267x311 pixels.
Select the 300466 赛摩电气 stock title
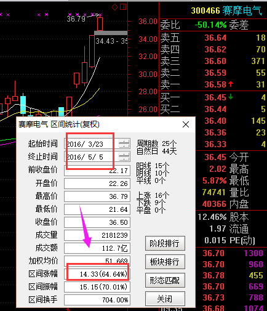(x=226, y=10)
